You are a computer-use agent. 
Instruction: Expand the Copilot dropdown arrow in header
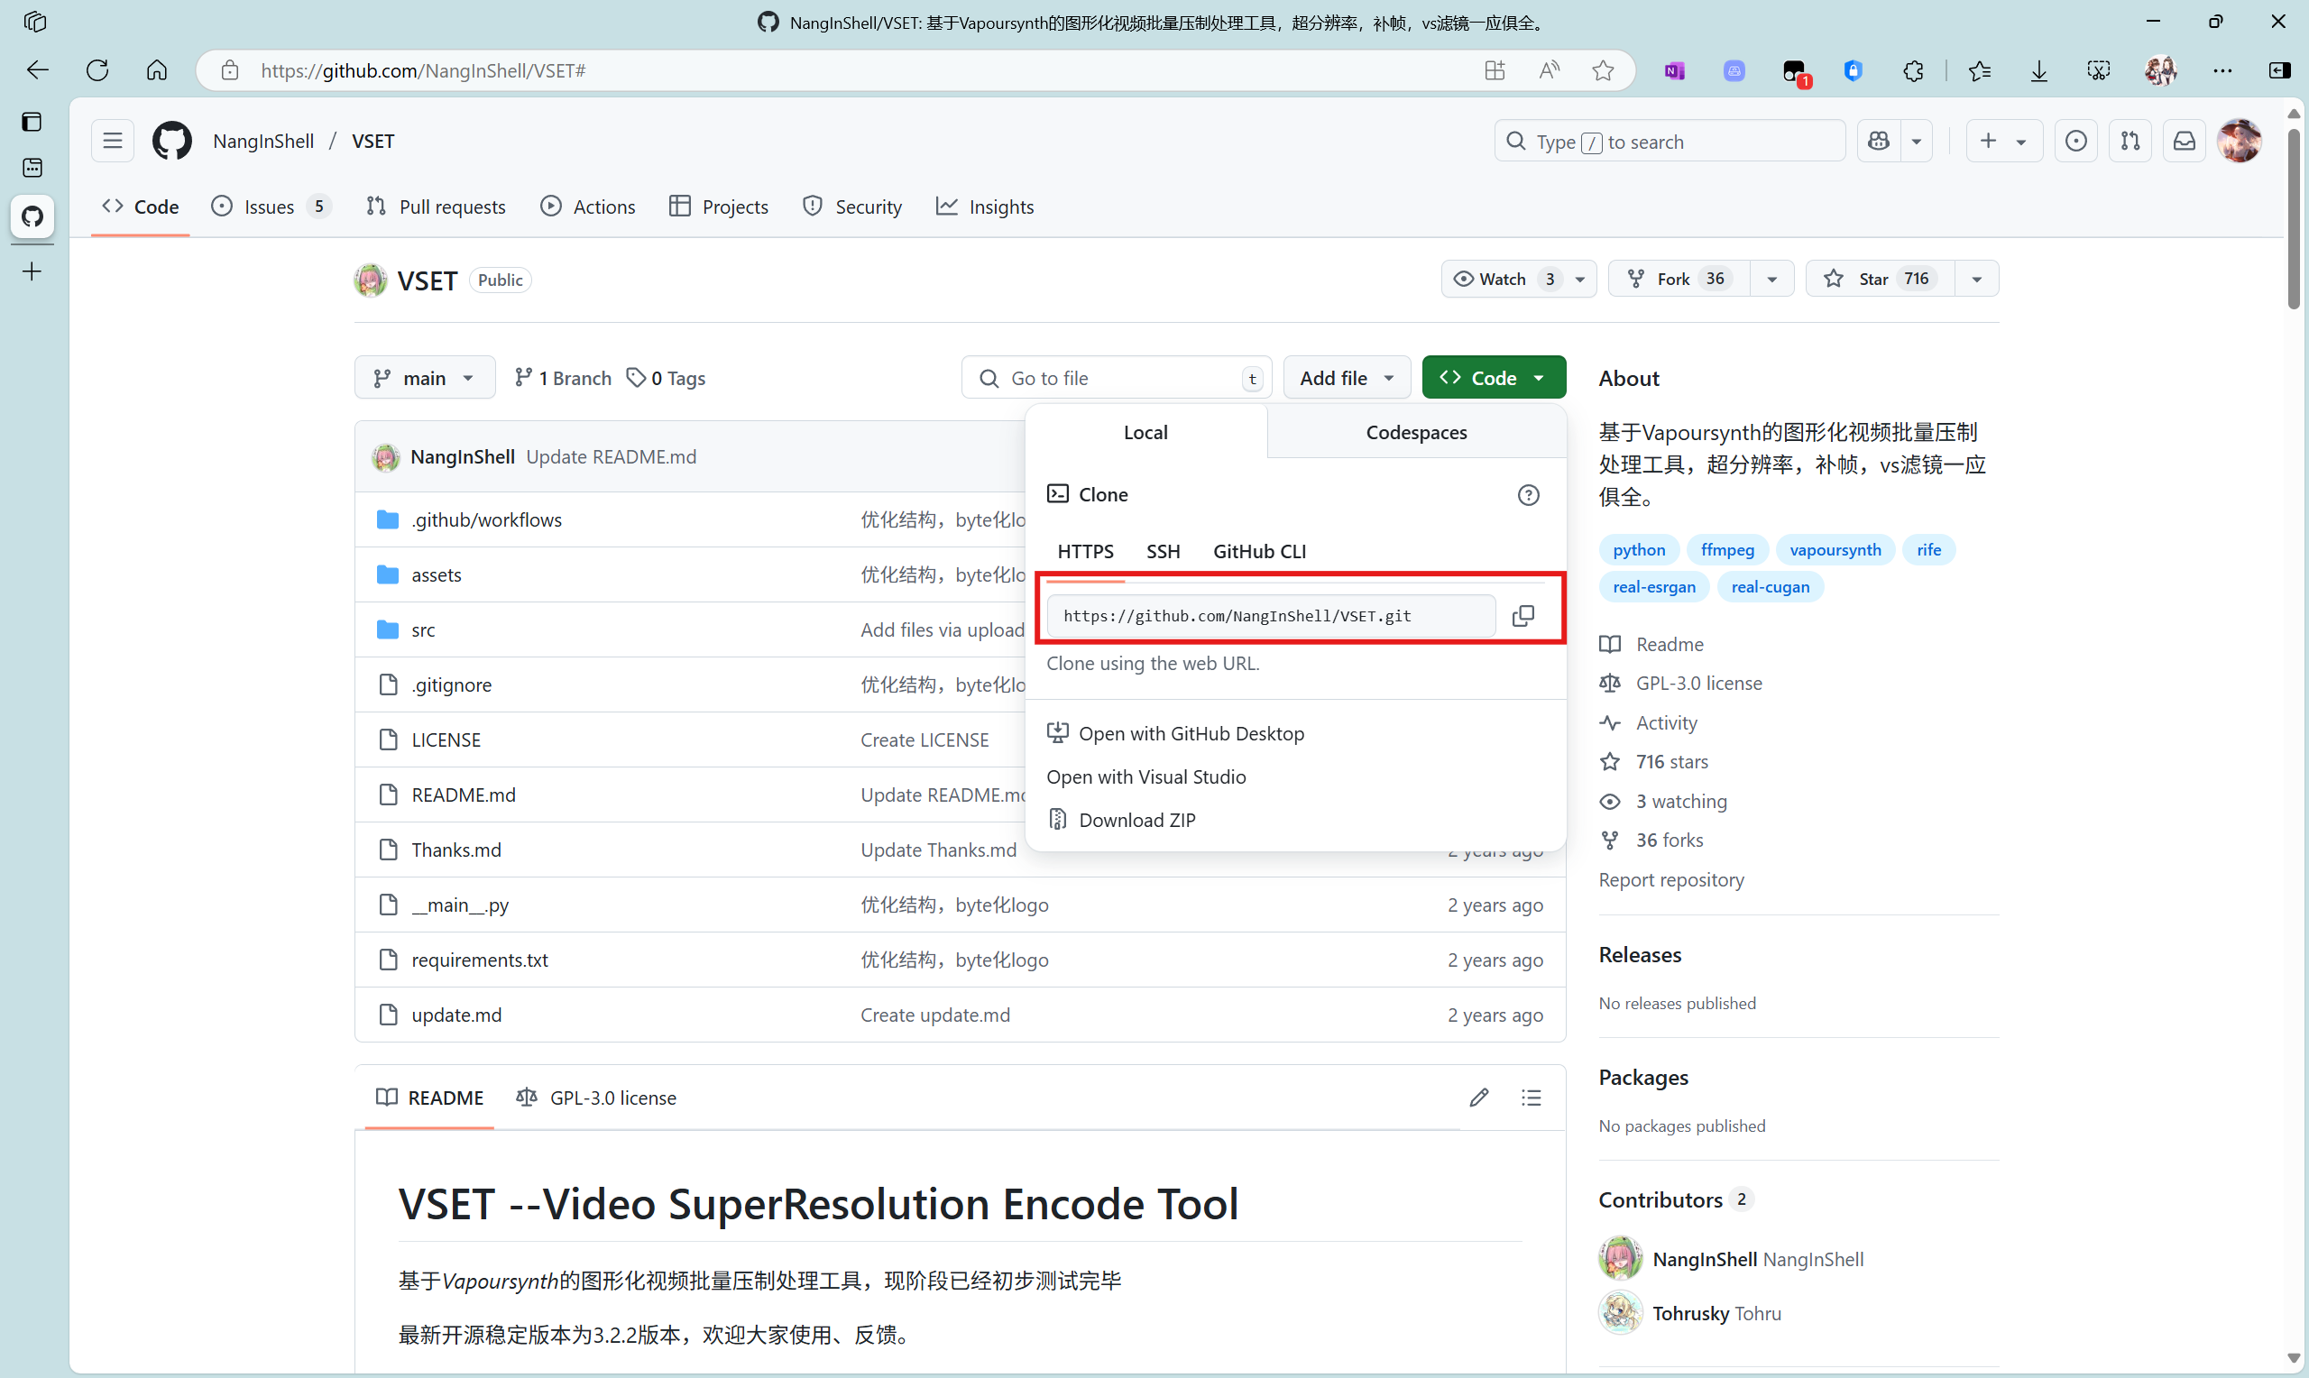pos(1917,142)
